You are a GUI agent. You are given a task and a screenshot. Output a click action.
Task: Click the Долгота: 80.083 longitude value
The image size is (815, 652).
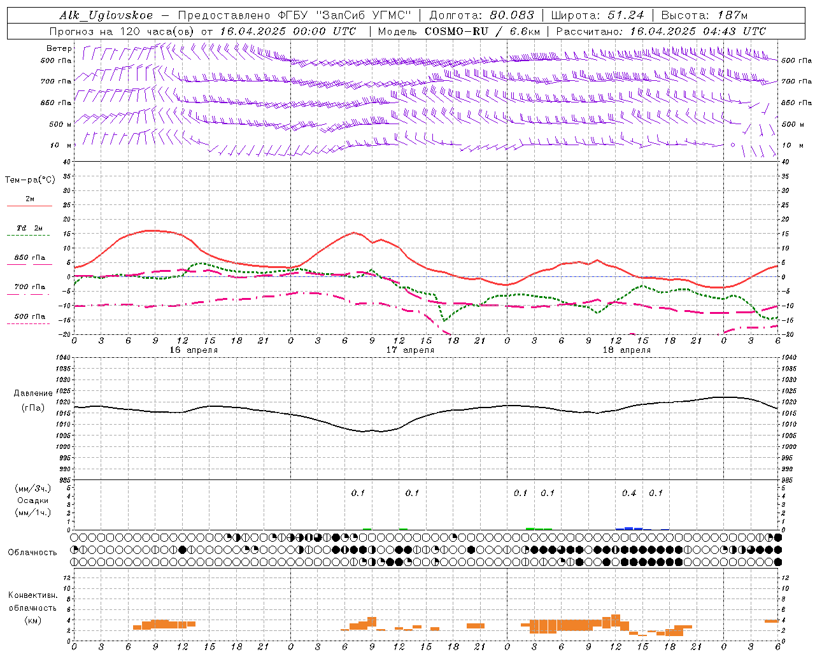482,15
